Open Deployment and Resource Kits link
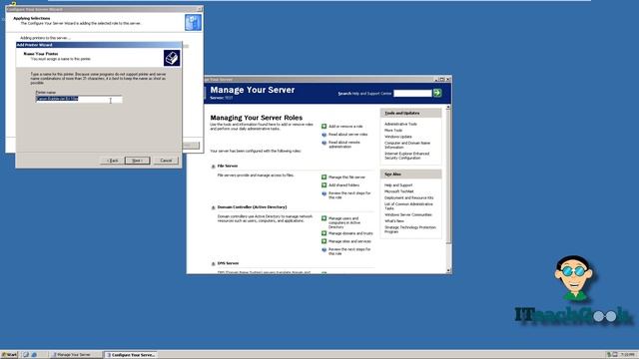The image size is (639, 359). [x=408, y=197]
